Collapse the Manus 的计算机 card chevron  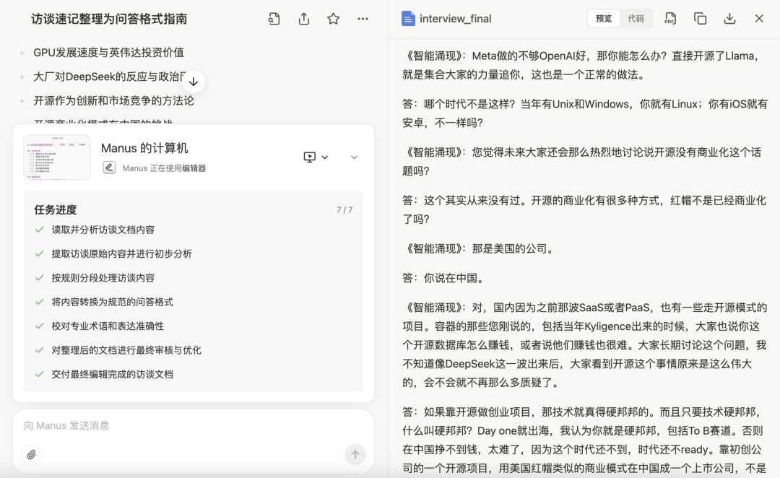point(354,157)
